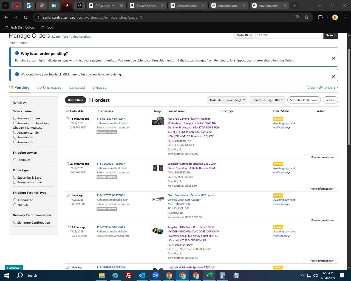This screenshot has height=281, width=351.
Task: Open the Video tutorials link
Action: 81,36
